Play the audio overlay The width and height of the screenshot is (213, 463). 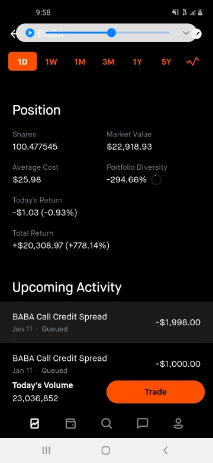[x=30, y=33]
